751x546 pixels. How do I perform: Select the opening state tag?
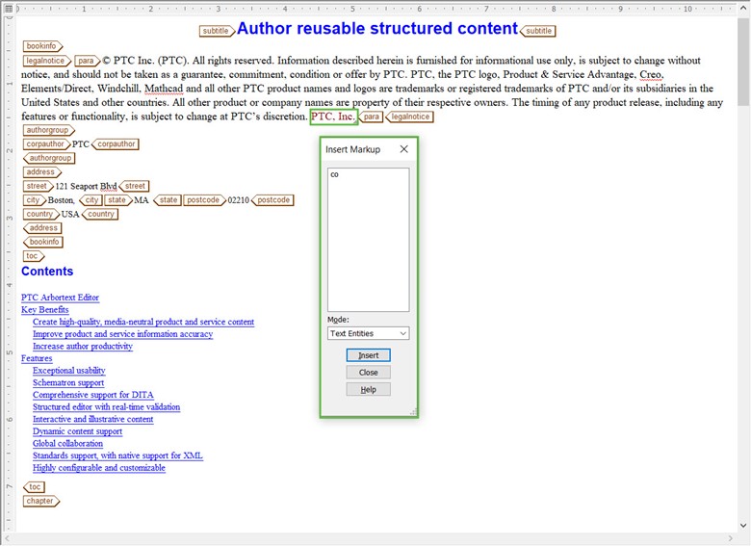[118, 200]
